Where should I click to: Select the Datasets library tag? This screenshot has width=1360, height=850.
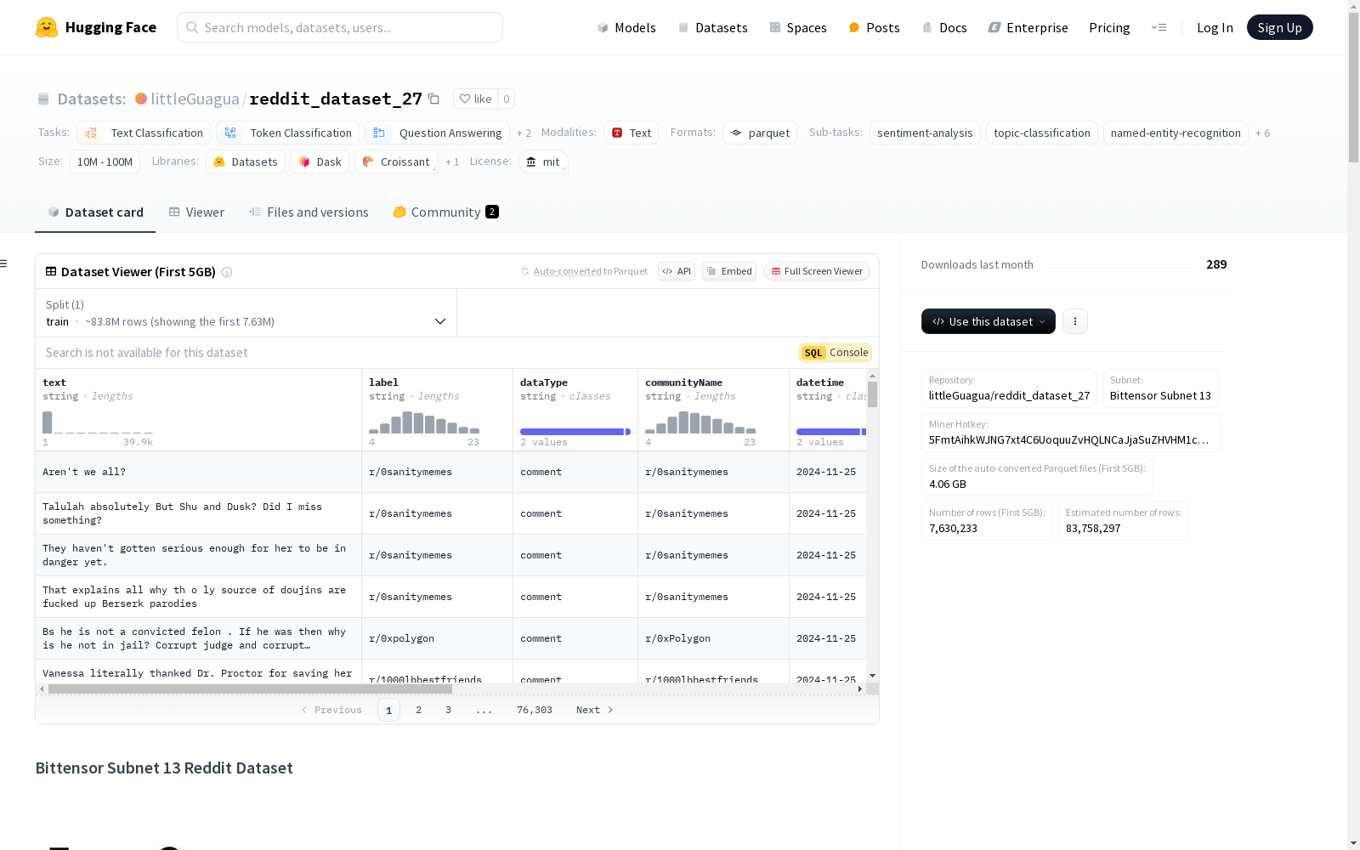click(x=246, y=161)
